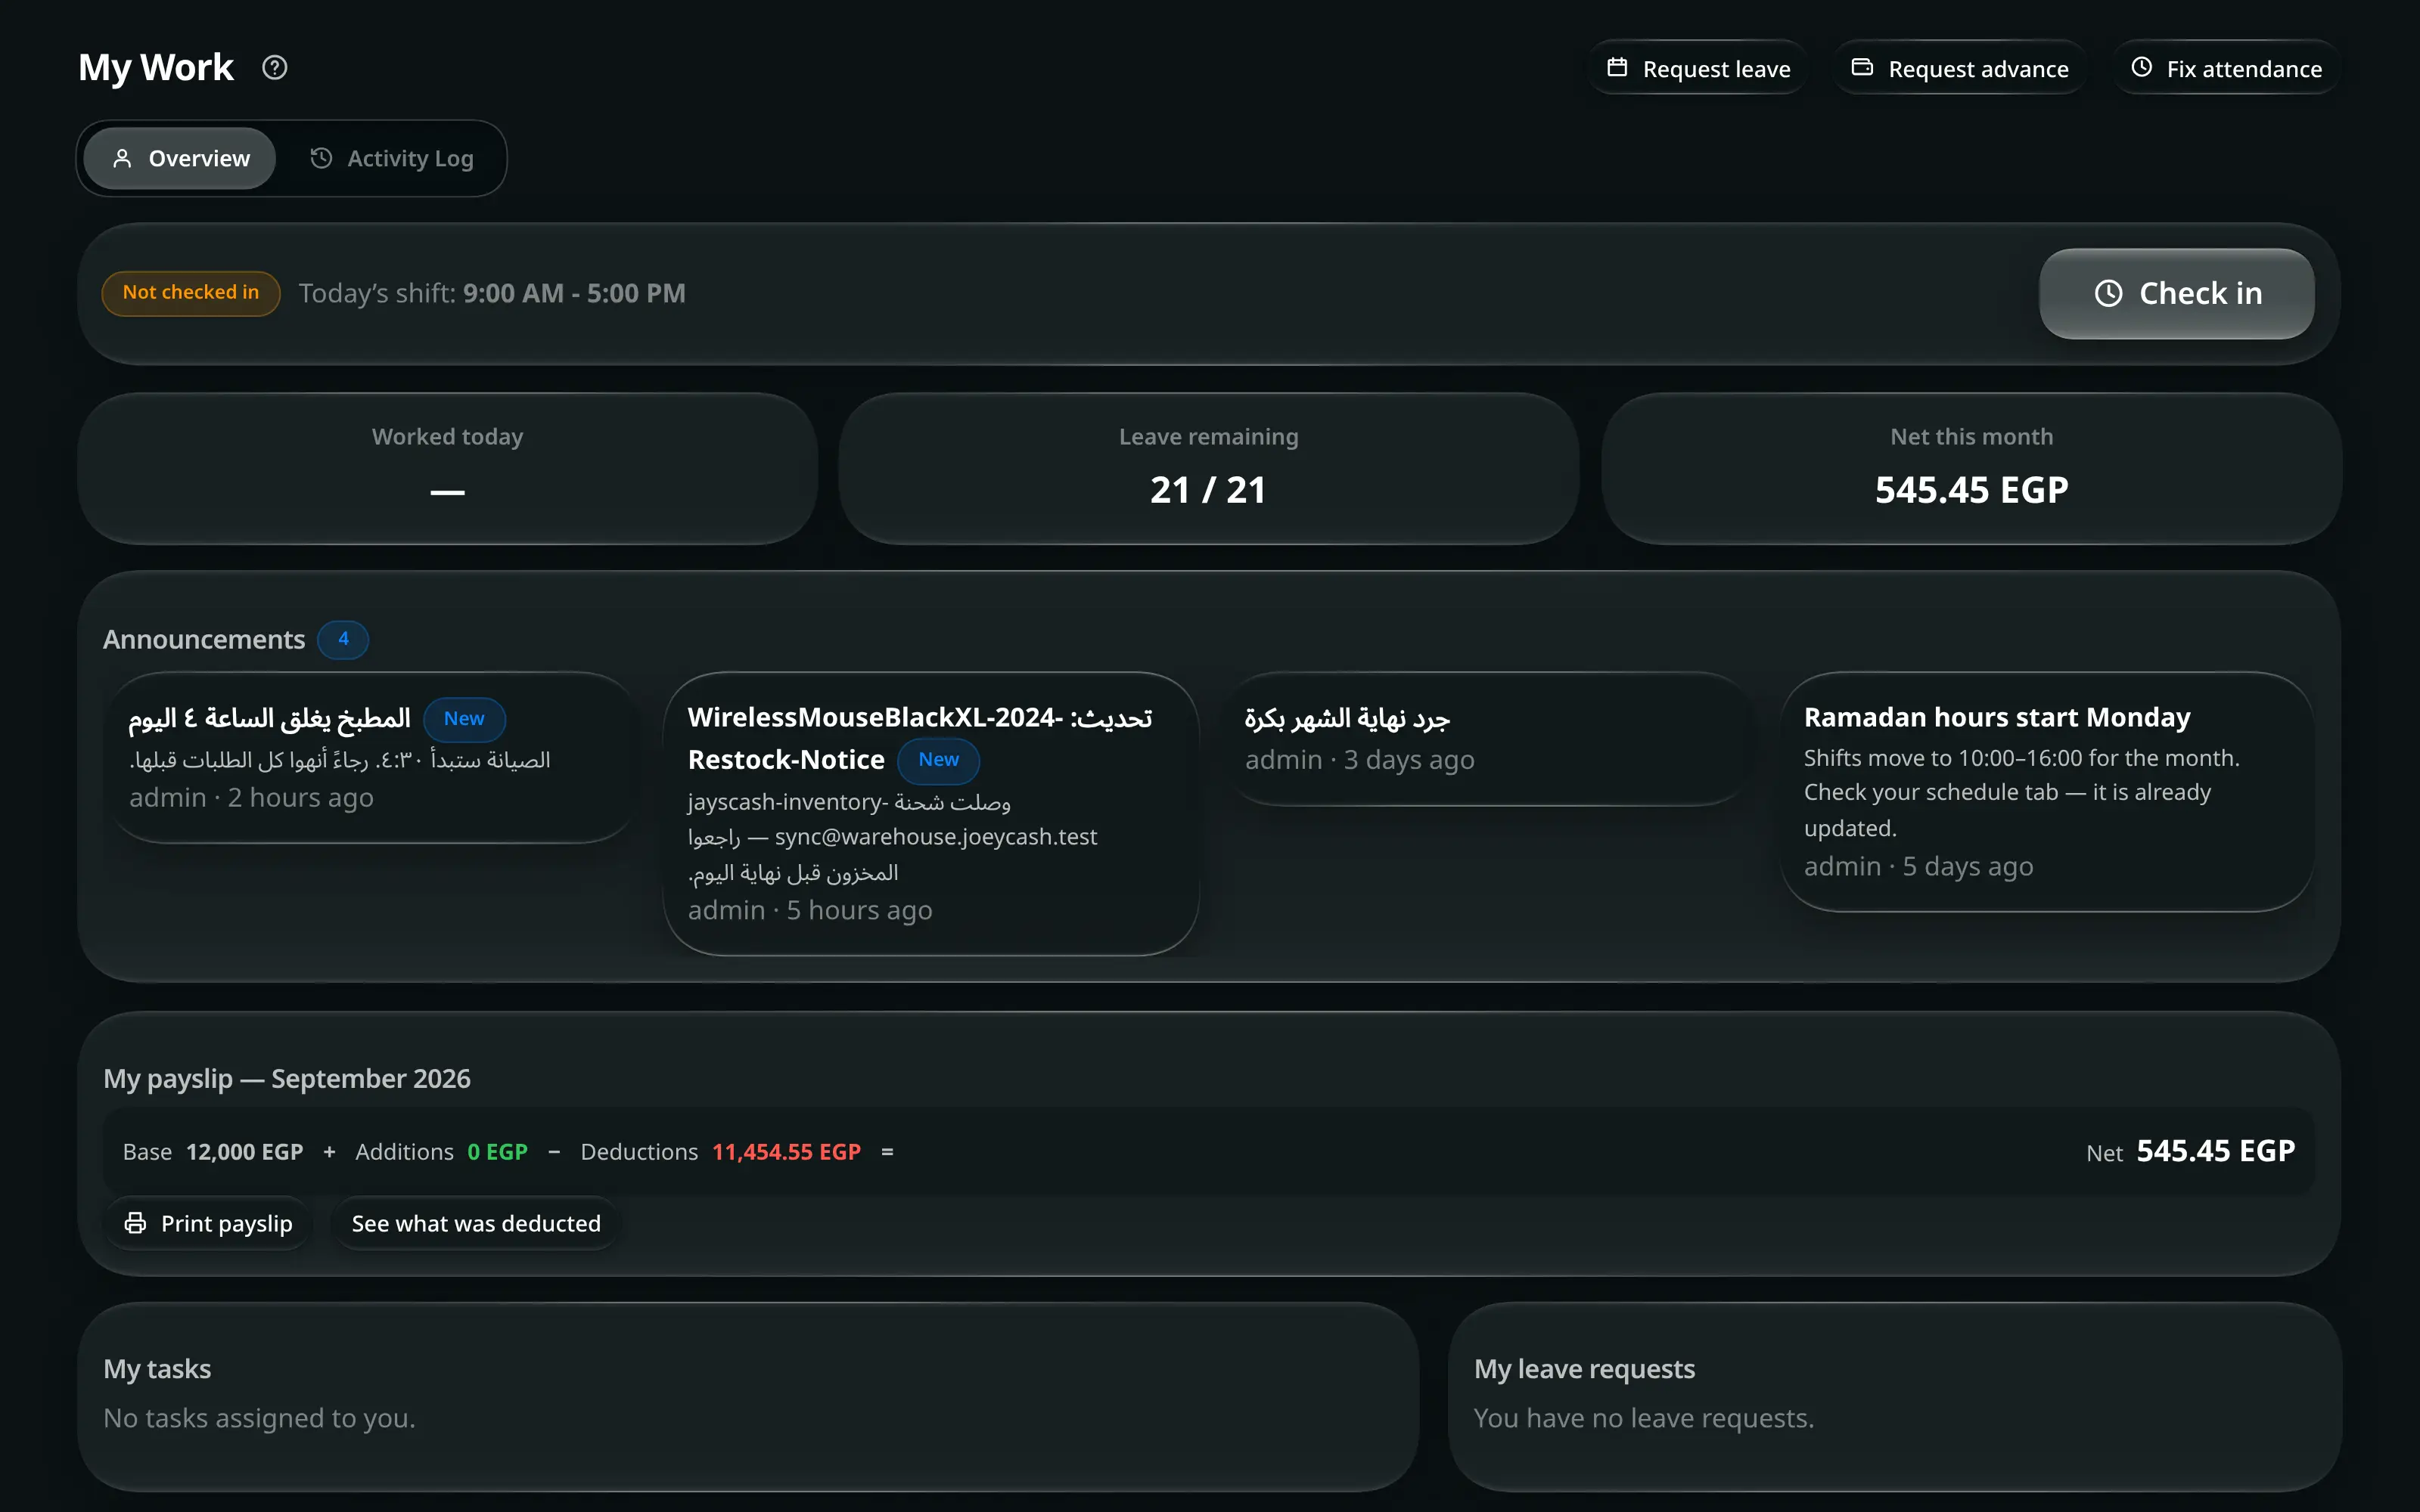Click the You have no leave requests message

pos(1644,1418)
